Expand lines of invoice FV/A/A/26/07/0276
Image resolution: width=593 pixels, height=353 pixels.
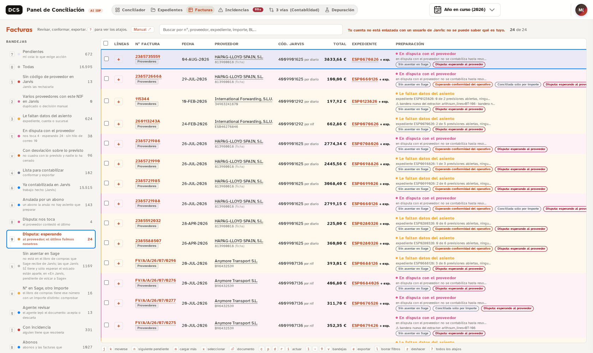(119, 283)
